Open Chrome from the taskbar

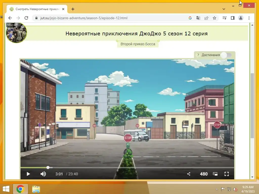(20, 189)
